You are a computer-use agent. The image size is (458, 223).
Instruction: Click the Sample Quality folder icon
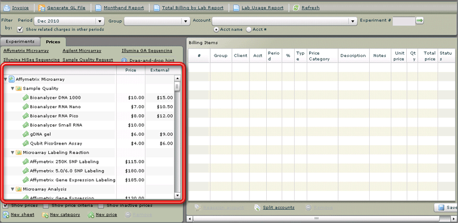[18, 89]
